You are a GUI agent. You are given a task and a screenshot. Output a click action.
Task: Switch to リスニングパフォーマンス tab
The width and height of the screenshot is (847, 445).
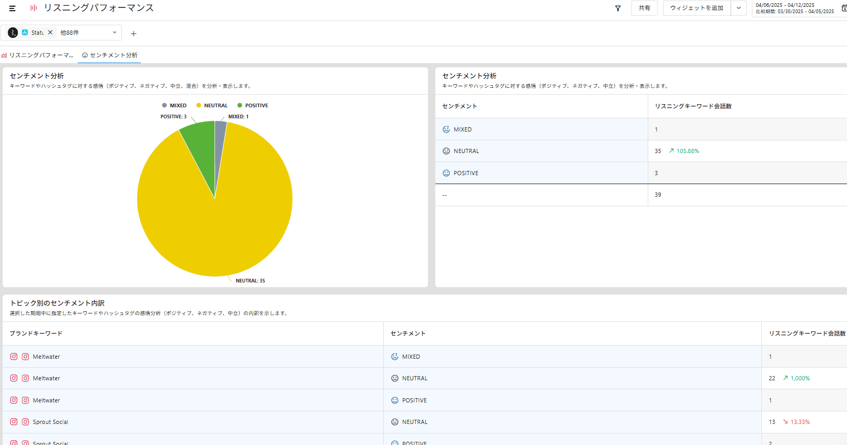click(38, 55)
